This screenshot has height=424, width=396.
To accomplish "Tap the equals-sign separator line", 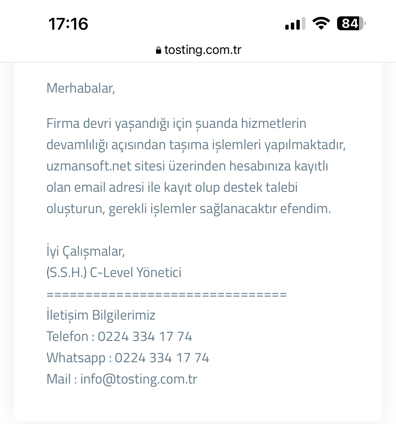I will pos(167,294).
